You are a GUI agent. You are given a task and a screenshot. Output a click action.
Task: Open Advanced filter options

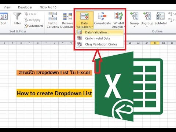tap(33, 26)
